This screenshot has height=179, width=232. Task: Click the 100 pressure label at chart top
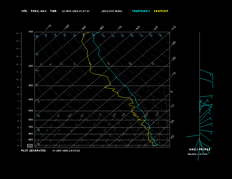(x=31, y=32)
